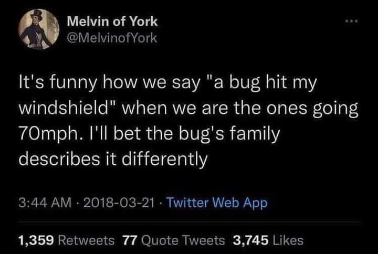Open the Quote Tweets list

click(183, 240)
